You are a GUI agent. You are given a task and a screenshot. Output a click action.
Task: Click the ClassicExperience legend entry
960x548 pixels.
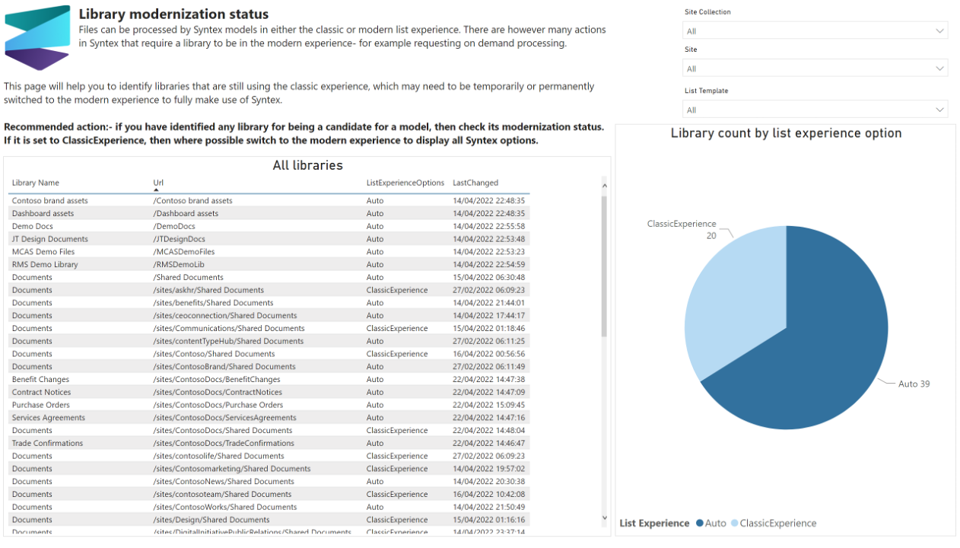click(x=774, y=523)
